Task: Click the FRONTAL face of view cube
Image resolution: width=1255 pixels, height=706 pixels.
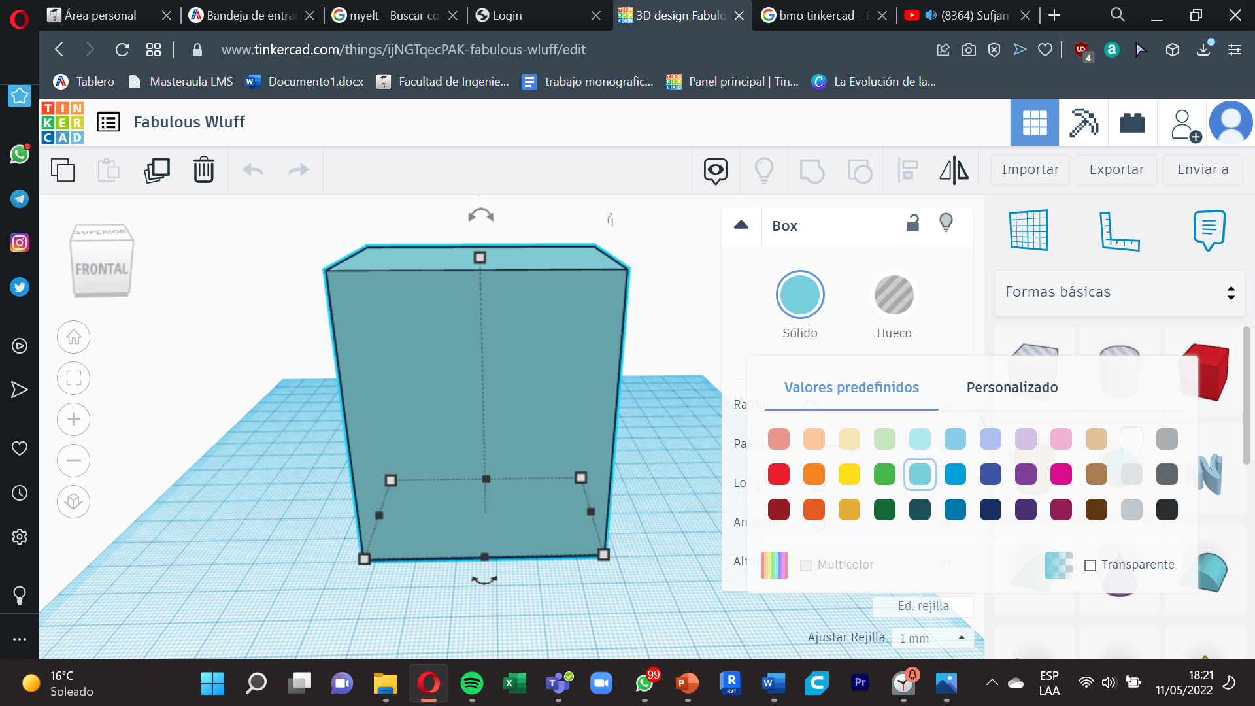Action: pos(102,269)
